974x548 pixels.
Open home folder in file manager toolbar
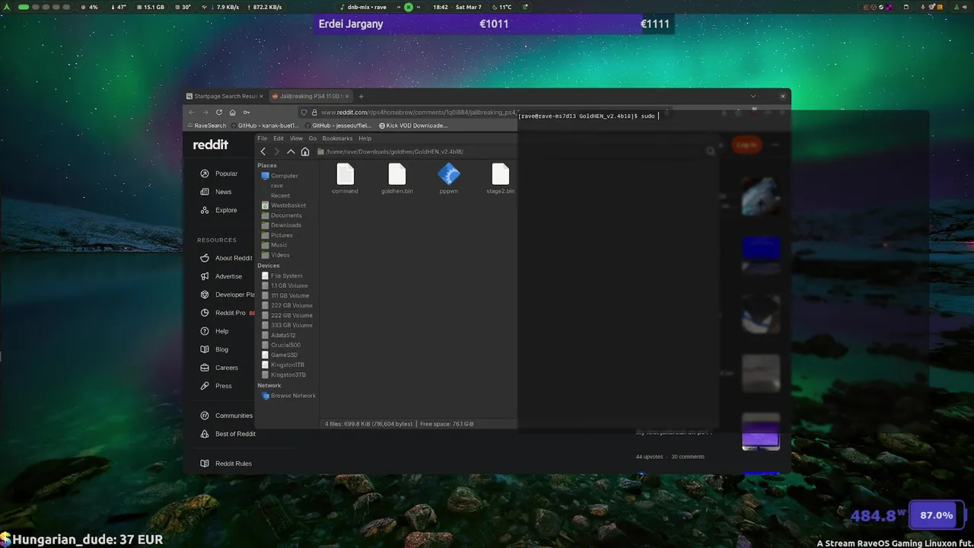(305, 151)
